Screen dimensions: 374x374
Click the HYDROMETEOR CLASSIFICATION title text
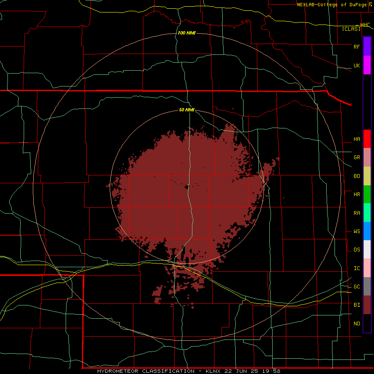tap(146, 371)
